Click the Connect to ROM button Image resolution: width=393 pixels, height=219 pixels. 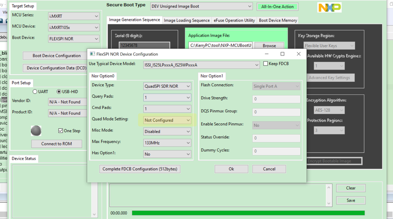tap(57, 144)
